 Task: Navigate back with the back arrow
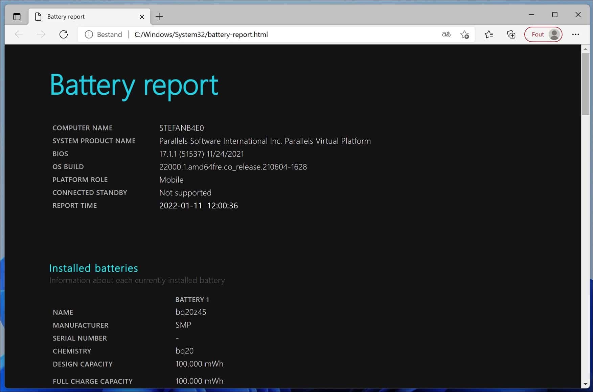point(19,34)
